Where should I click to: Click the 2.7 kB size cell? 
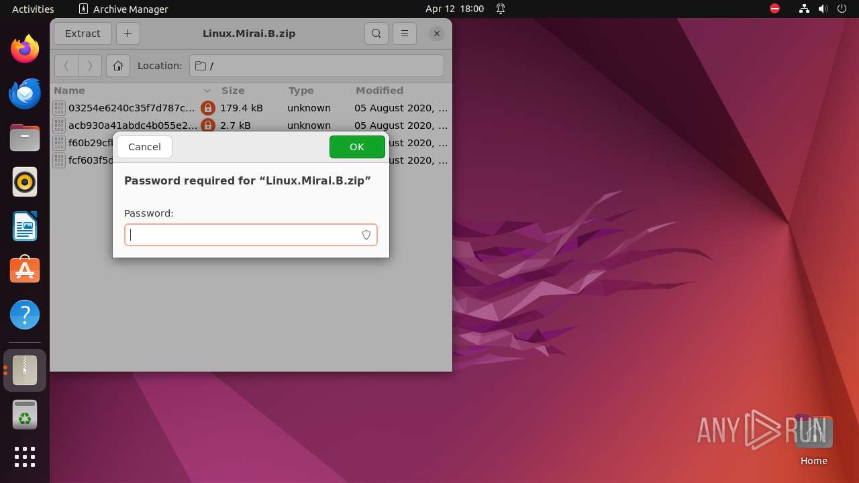tap(236, 125)
